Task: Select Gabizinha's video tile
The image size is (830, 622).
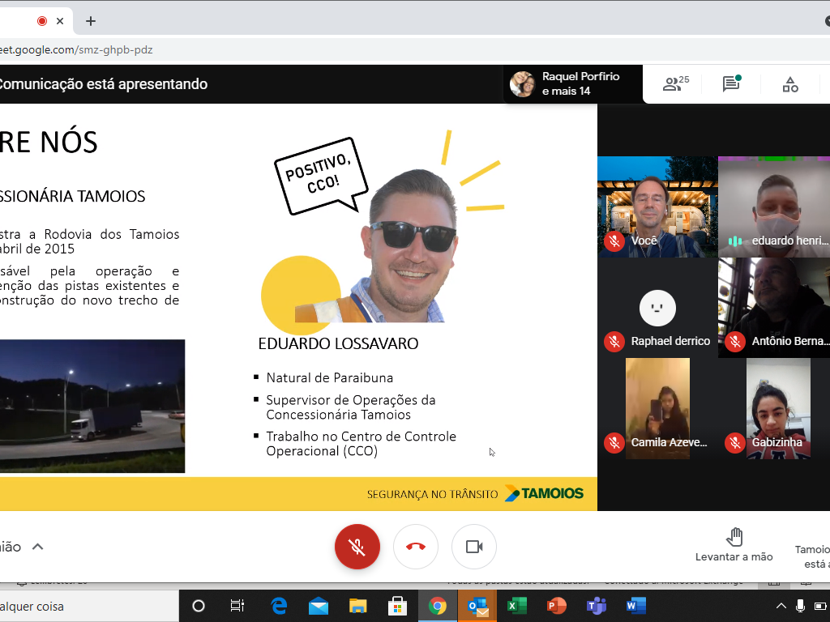Action: 777,408
